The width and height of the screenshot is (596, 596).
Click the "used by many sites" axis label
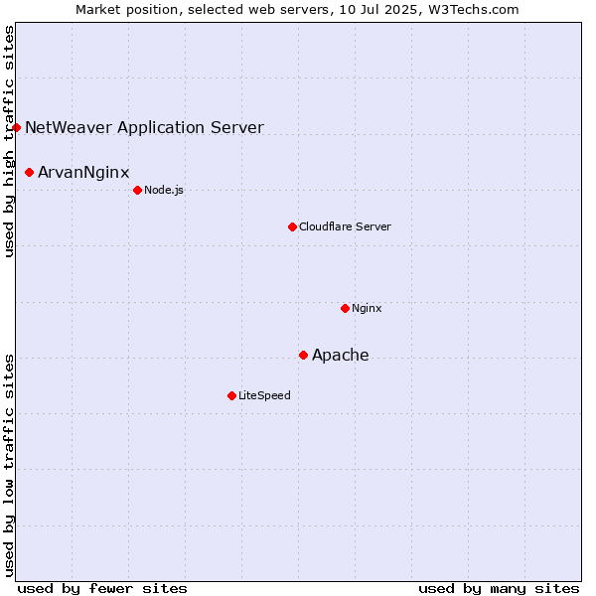(499, 589)
